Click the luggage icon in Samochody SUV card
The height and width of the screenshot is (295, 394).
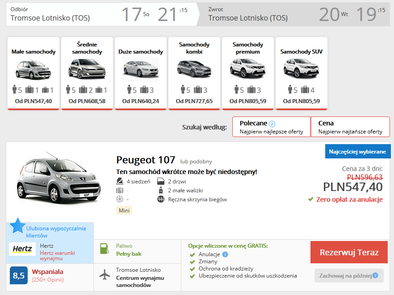pos(305,90)
